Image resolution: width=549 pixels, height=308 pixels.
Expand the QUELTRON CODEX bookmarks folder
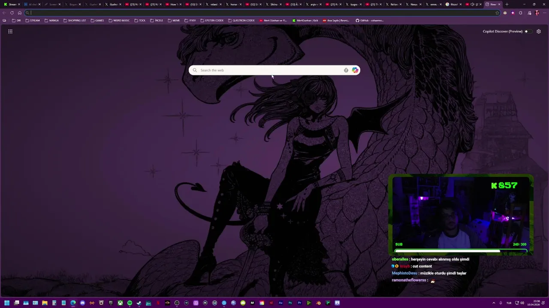pyautogui.click(x=241, y=21)
